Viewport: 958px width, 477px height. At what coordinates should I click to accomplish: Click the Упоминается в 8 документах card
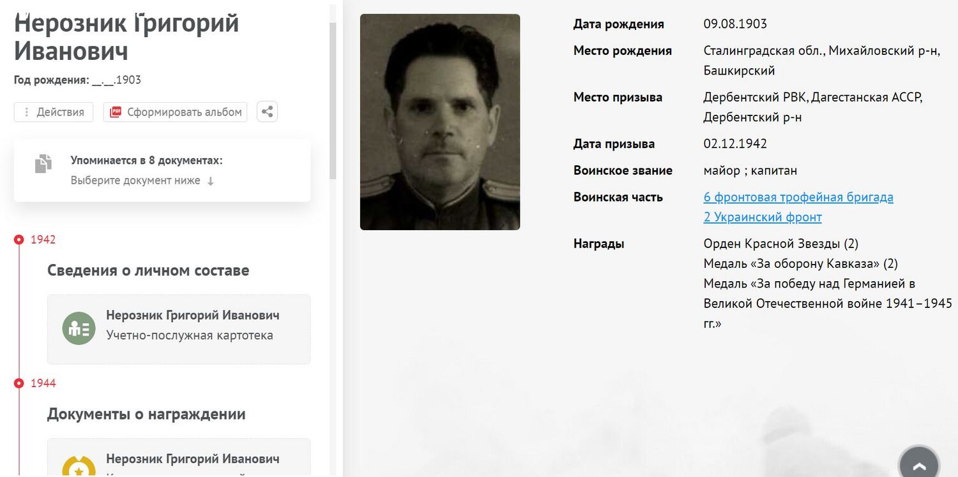[162, 170]
